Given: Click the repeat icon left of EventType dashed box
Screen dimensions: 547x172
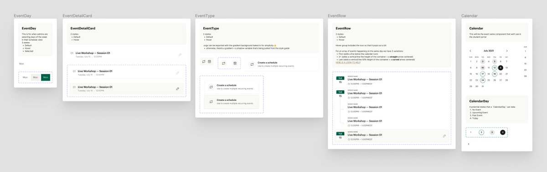Looking at the screenshot, I should (x=204, y=62).
